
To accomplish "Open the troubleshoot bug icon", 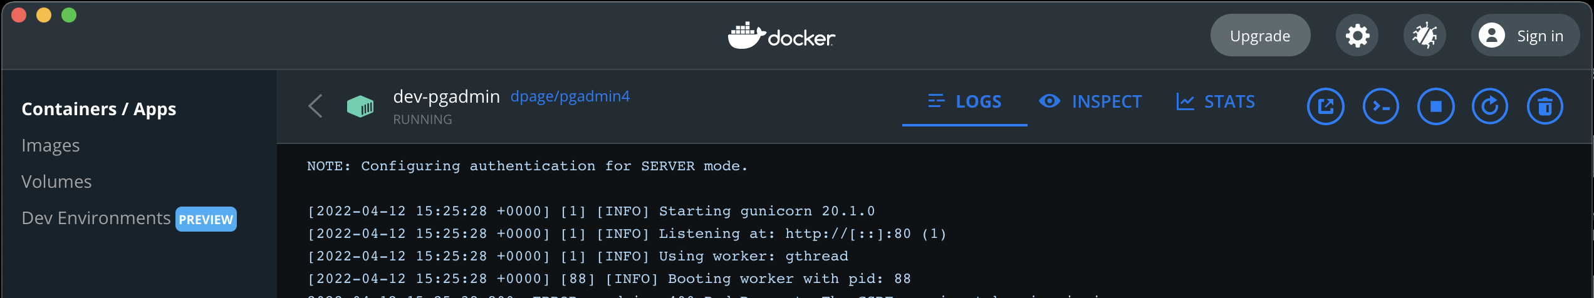I will click(1424, 36).
